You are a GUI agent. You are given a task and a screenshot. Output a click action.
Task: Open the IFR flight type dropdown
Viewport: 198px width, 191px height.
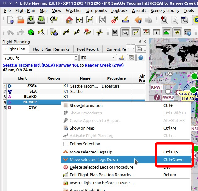98,58
